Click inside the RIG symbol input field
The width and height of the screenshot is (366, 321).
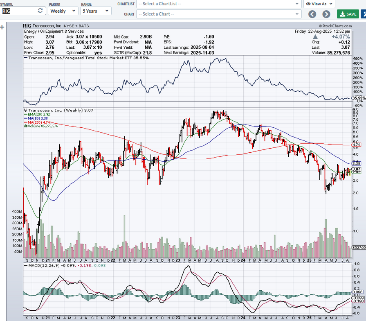18,11
